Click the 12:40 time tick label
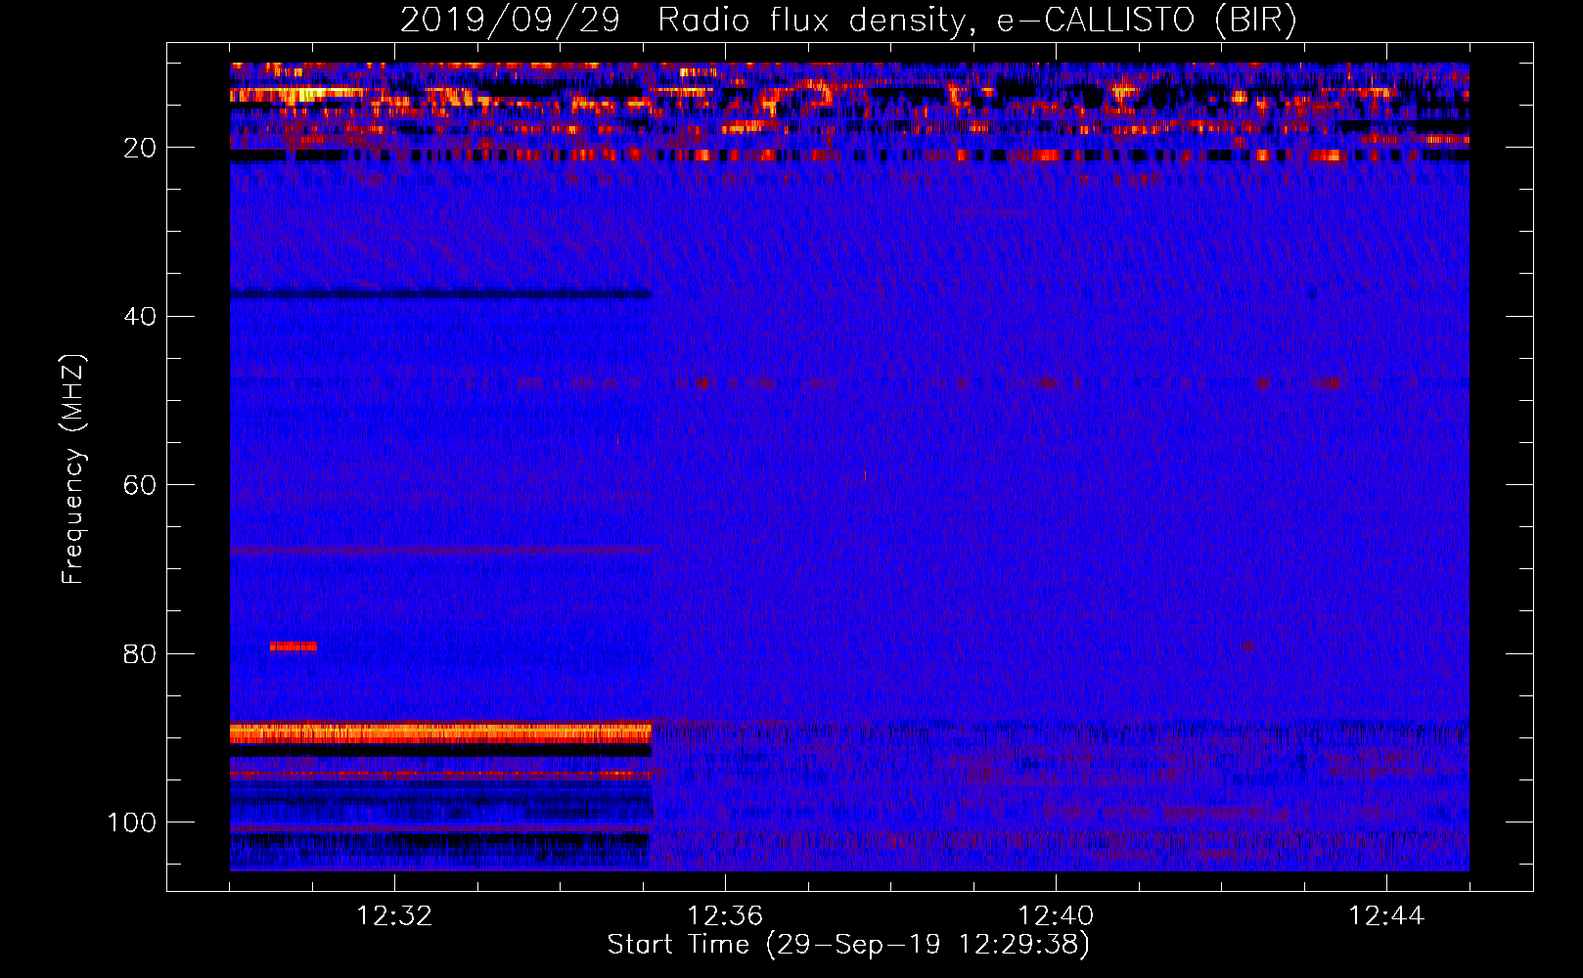Screen dimensions: 1583x978 (1056, 916)
